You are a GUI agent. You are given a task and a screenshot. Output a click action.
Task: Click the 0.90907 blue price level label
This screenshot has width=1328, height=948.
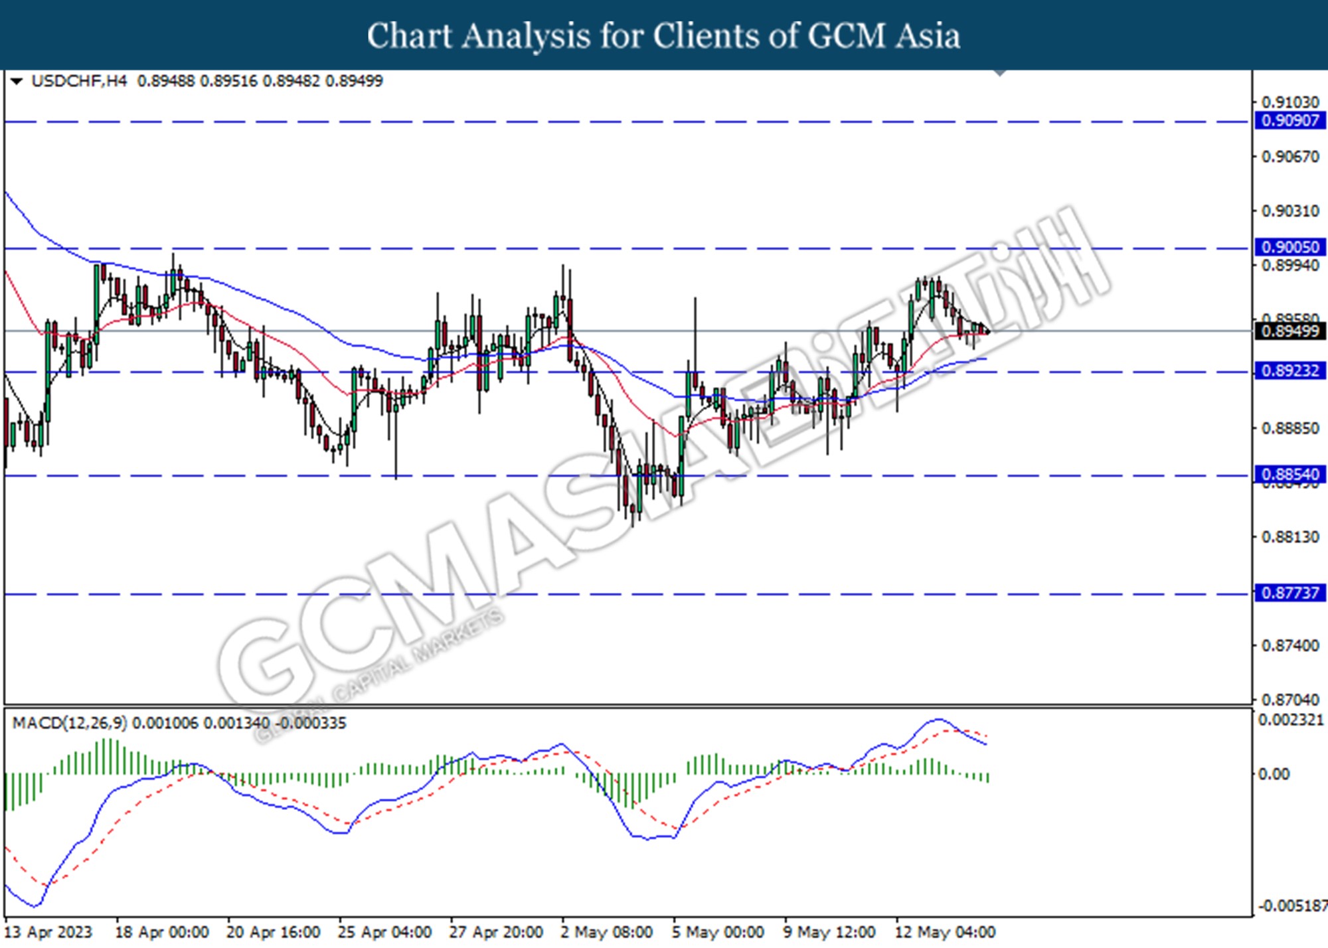pos(1290,121)
